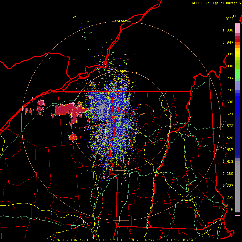Click the 0.947 color scale value
This screenshot has height=242, width=242.
click(x=228, y=42)
